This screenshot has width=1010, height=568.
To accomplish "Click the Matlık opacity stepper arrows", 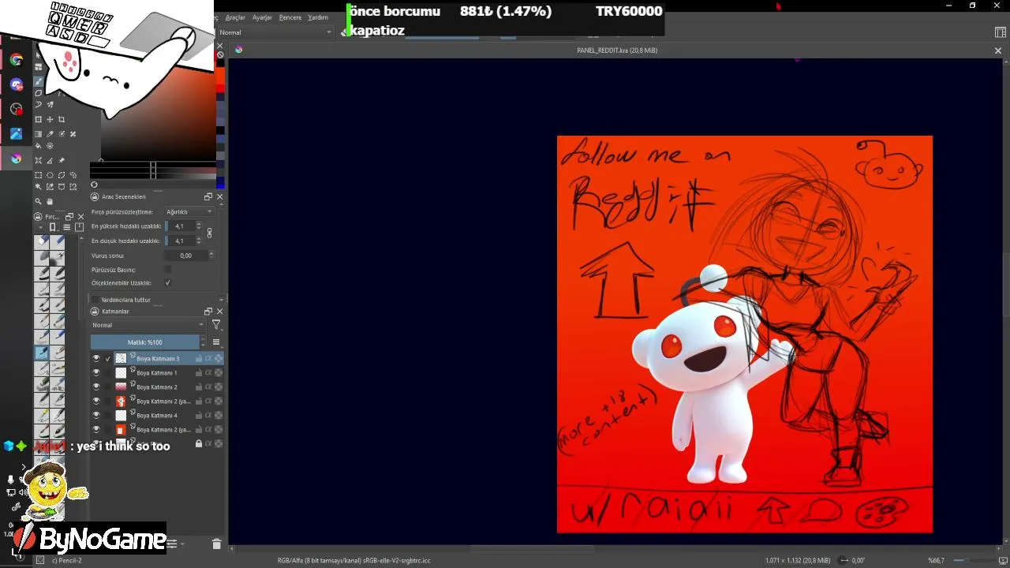I will pos(203,342).
